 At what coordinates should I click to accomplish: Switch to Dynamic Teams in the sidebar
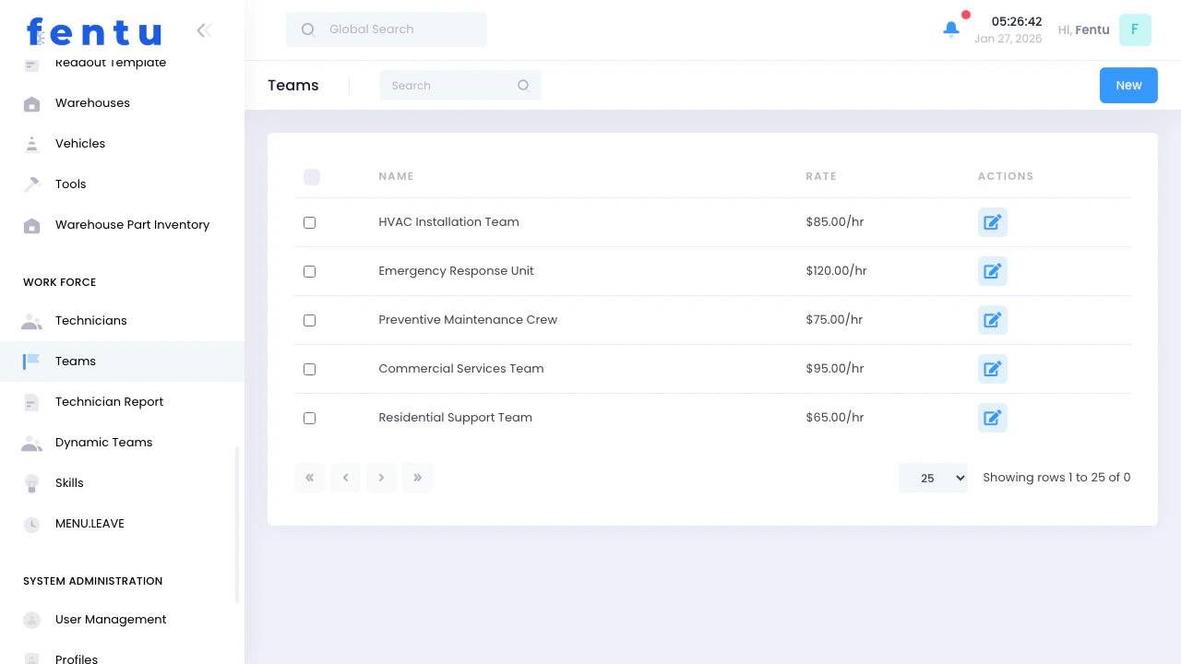click(103, 442)
